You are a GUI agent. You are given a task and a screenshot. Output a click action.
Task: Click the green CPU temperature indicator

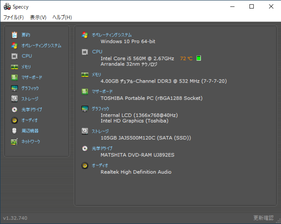point(199,58)
